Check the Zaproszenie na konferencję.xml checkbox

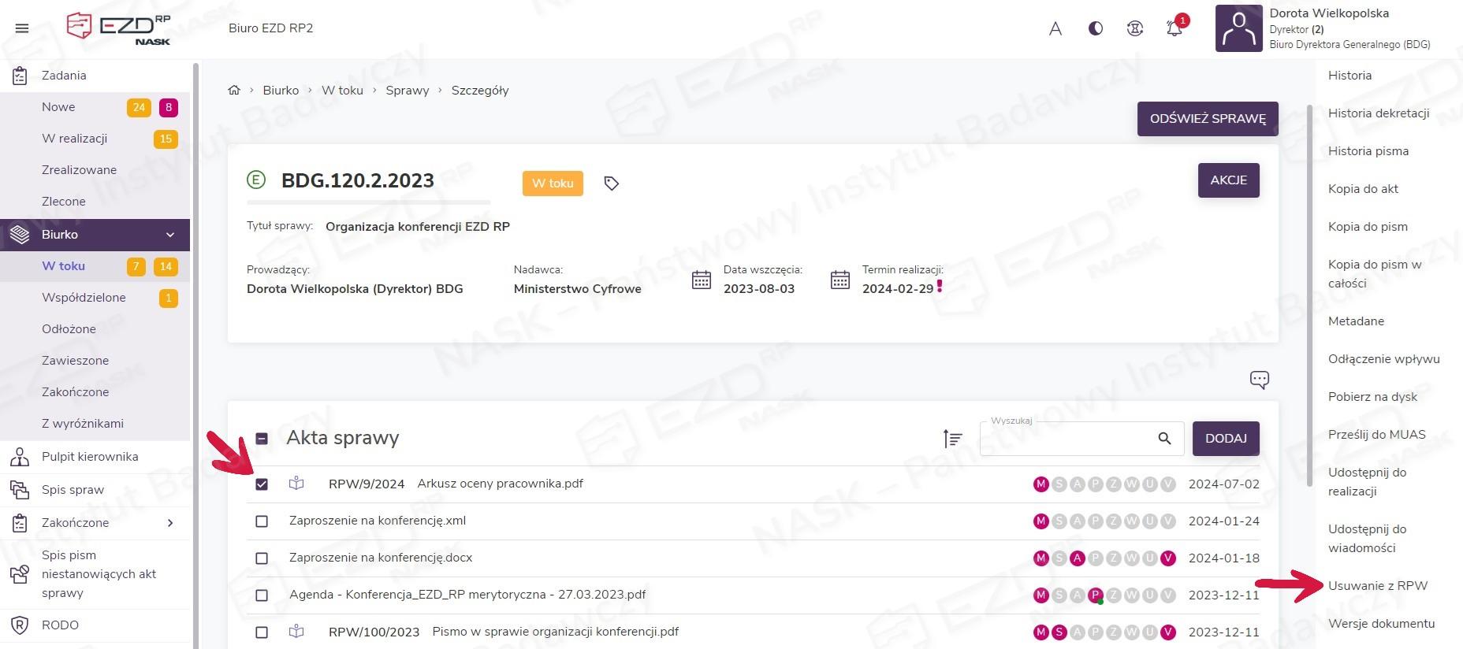click(262, 521)
